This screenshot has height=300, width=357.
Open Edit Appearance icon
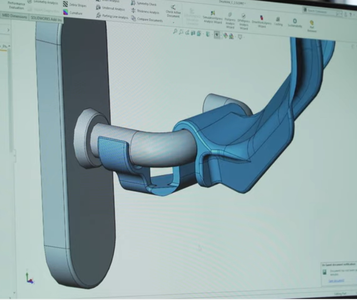(226, 35)
